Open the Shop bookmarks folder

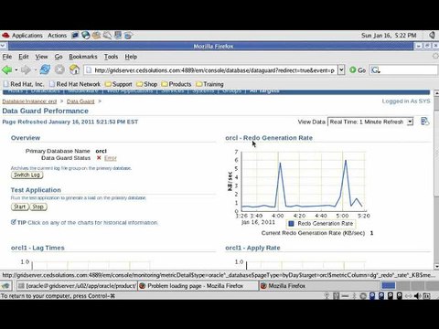147,84
